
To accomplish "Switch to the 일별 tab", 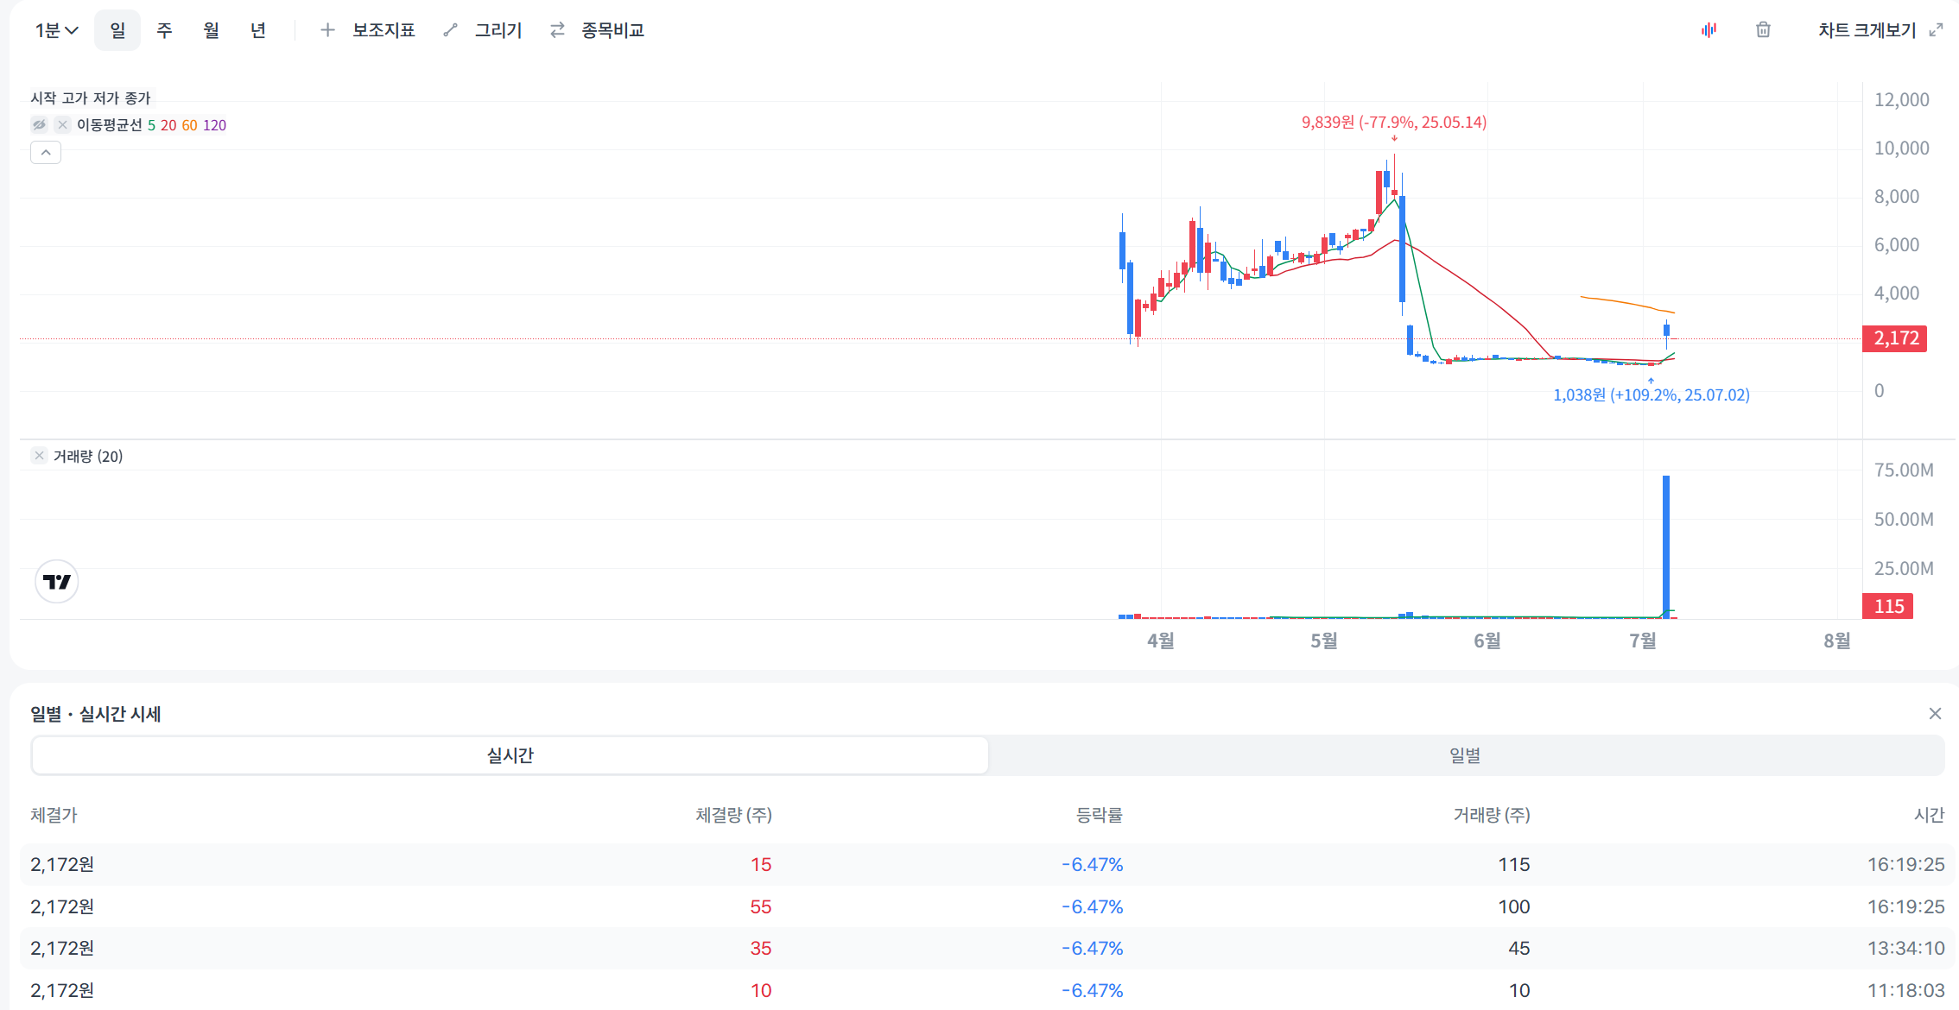I will point(1465,755).
